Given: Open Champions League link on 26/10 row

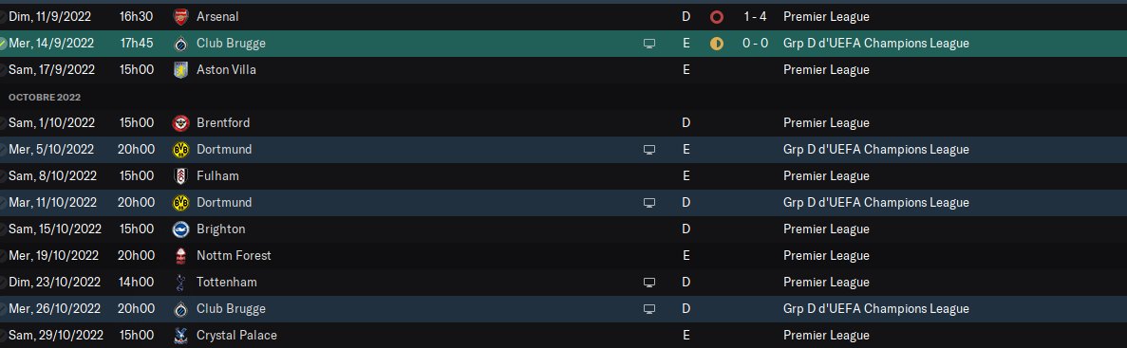Looking at the screenshot, I should click(876, 308).
